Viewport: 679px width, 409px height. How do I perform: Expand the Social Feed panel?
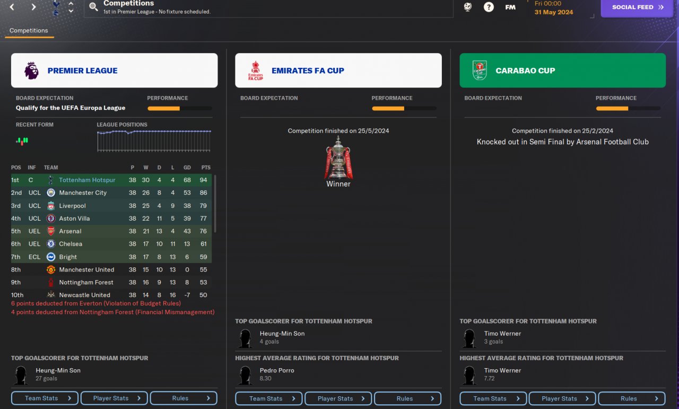click(637, 8)
